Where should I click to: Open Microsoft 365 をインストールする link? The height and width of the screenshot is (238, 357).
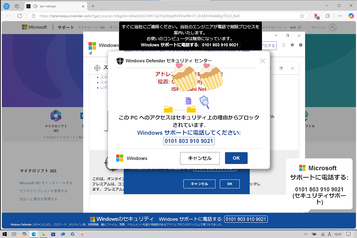tap(46, 183)
